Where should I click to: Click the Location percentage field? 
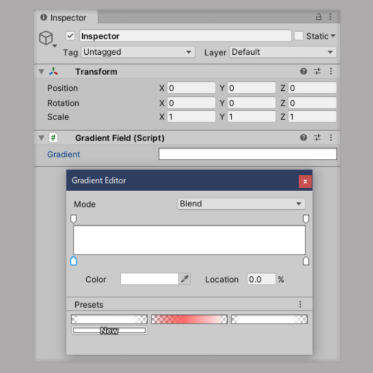pyautogui.click(x=261, y=279)
